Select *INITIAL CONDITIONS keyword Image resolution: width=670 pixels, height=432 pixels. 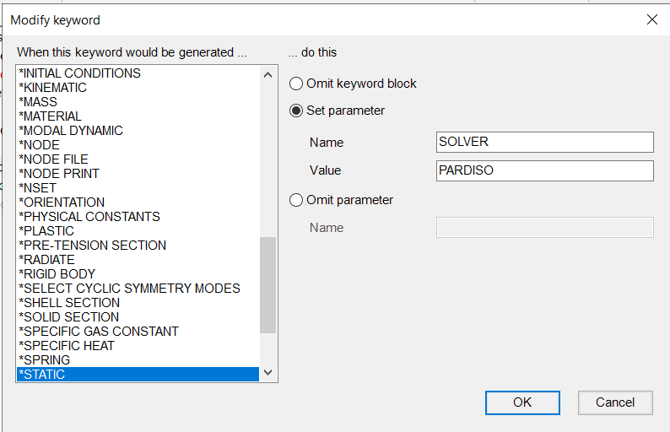(x=79, y=73)
